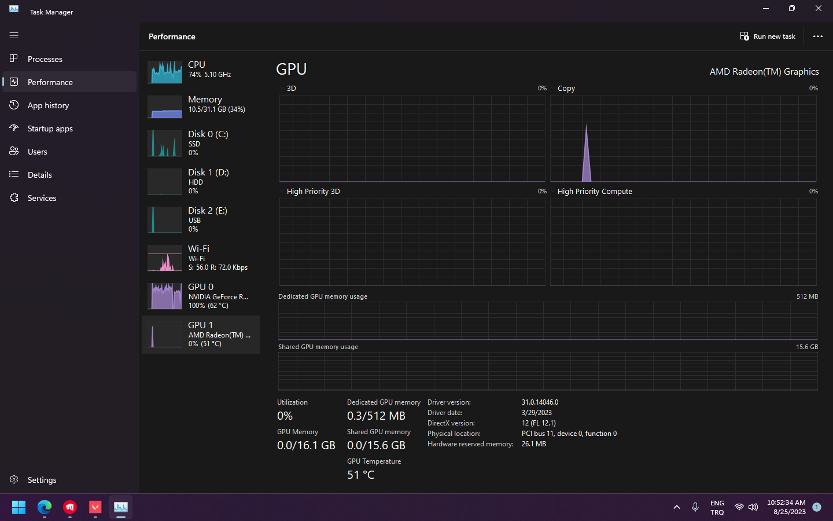Select the Performance navigation item
Image resolution: width=833 pixels, height=521 pixels.
(69, 82)
